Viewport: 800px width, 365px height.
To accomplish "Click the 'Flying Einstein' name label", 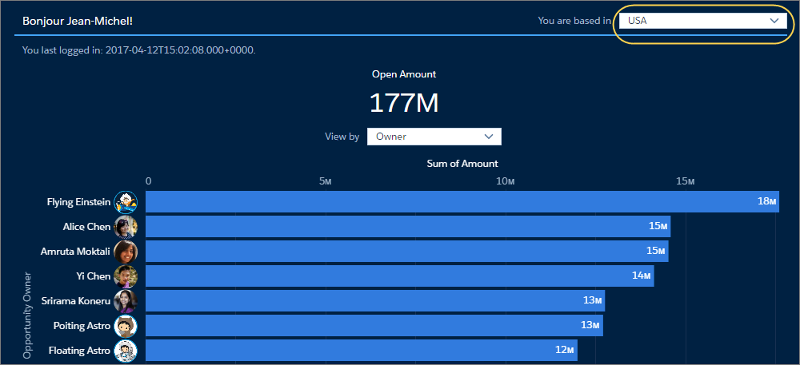I will [x=78, y=202].
